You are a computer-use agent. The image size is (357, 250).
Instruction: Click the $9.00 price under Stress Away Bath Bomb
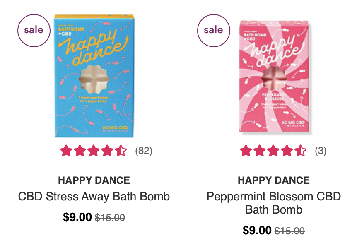pyautogui.click(x=77, y=217)
